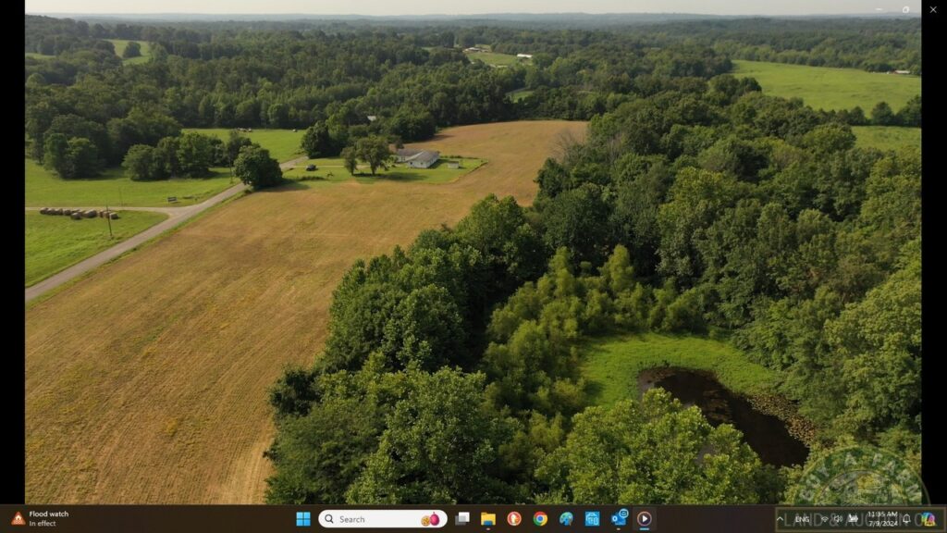
Task: Select the active Media Player taskbar icon
Action: pyautogui.click(x=645, y=519)
